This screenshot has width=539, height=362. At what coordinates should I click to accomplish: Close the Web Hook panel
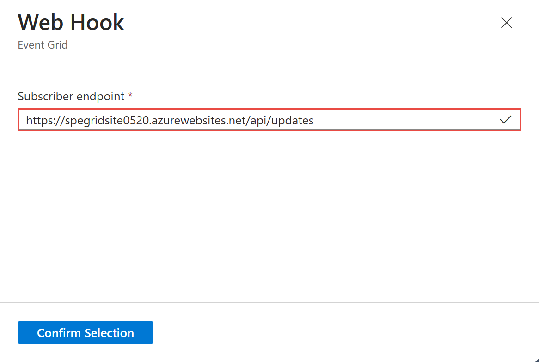click(507, 23)
